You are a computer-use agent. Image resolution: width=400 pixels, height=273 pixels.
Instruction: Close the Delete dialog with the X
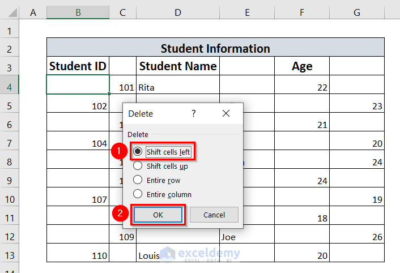click(226, 113)
